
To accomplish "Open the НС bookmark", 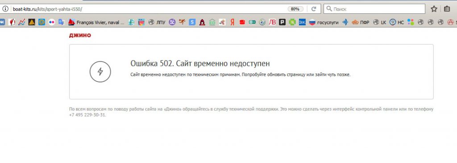I will coord(397,22).
